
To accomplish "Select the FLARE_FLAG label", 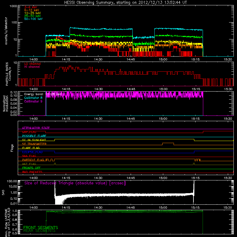I will coord(31,148).
